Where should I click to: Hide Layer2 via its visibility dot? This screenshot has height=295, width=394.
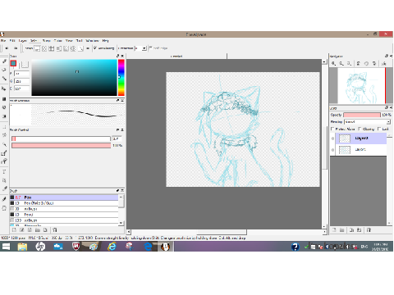pos(332,138)
